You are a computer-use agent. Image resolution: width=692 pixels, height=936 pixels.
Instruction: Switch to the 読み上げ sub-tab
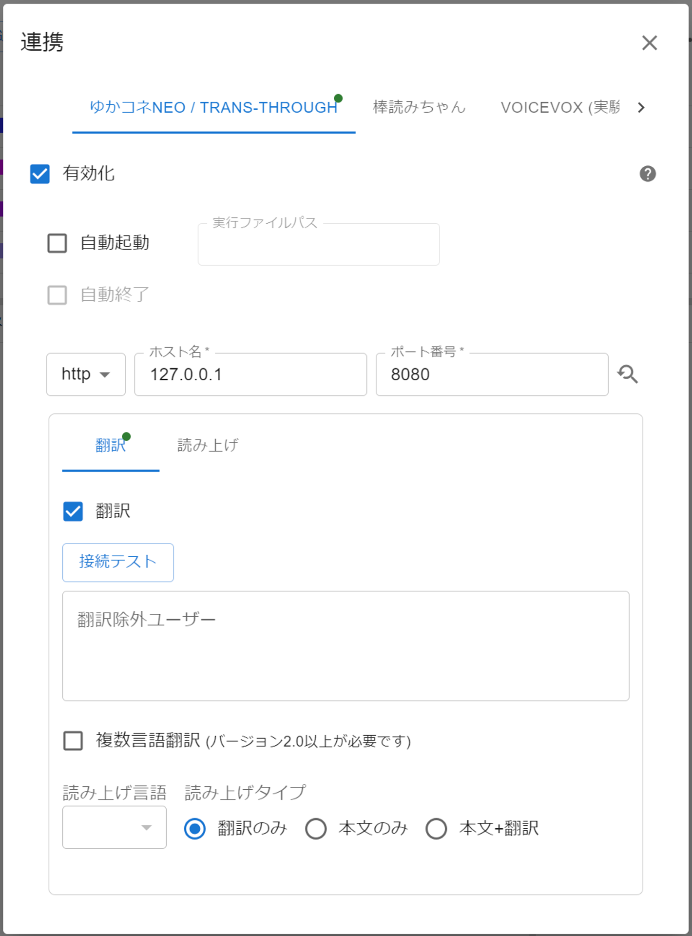pos(208,445)
